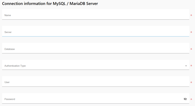The image size is (195, 106).
Task: Click the "User" placeholder label
Action: [7, 82]
